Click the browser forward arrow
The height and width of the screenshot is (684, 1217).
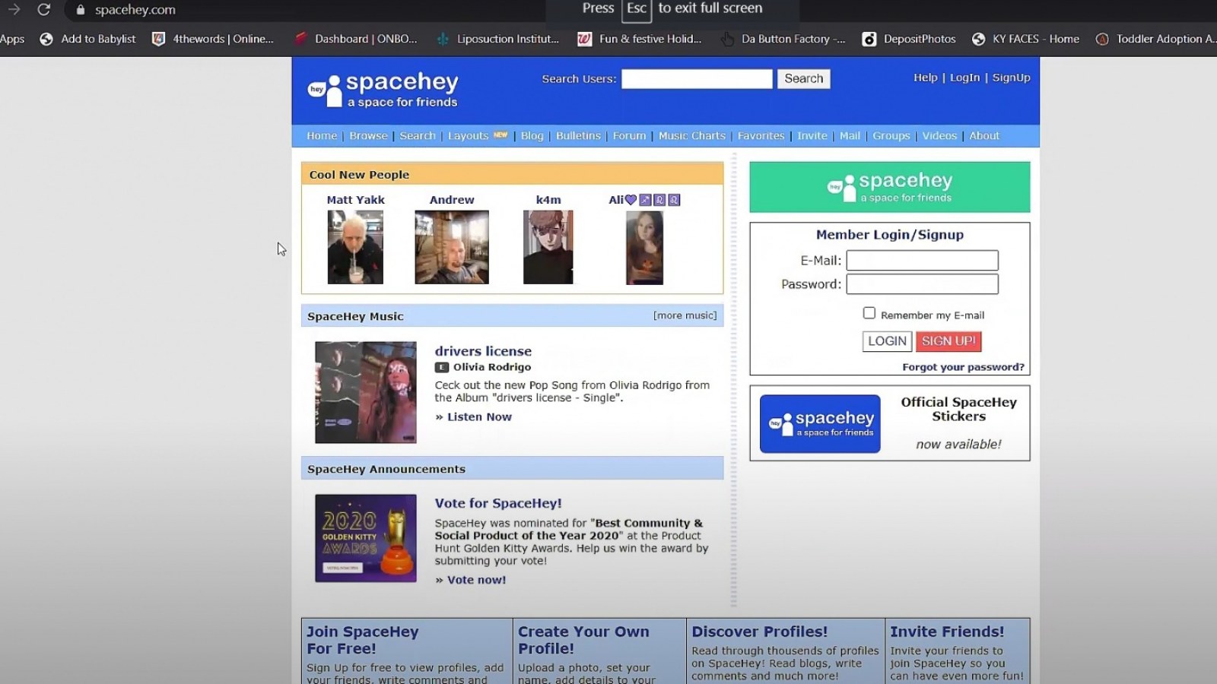14,9
